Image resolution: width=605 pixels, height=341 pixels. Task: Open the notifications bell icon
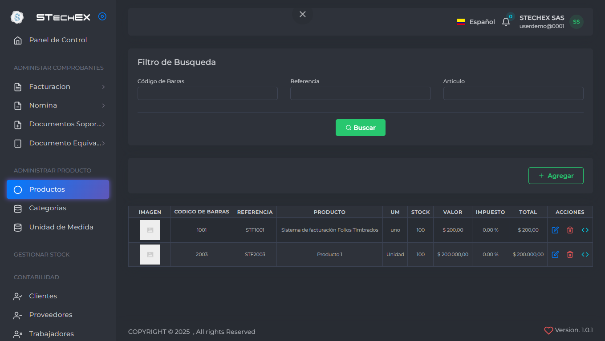click(x=506, y=22)
